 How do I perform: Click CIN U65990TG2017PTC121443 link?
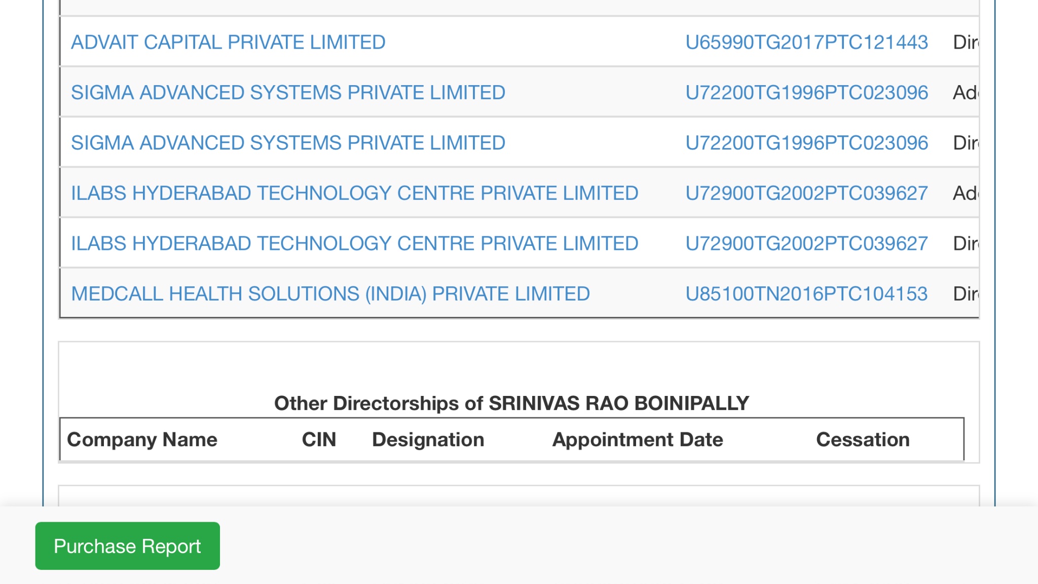pyautogui.click(x=806, y=42)
